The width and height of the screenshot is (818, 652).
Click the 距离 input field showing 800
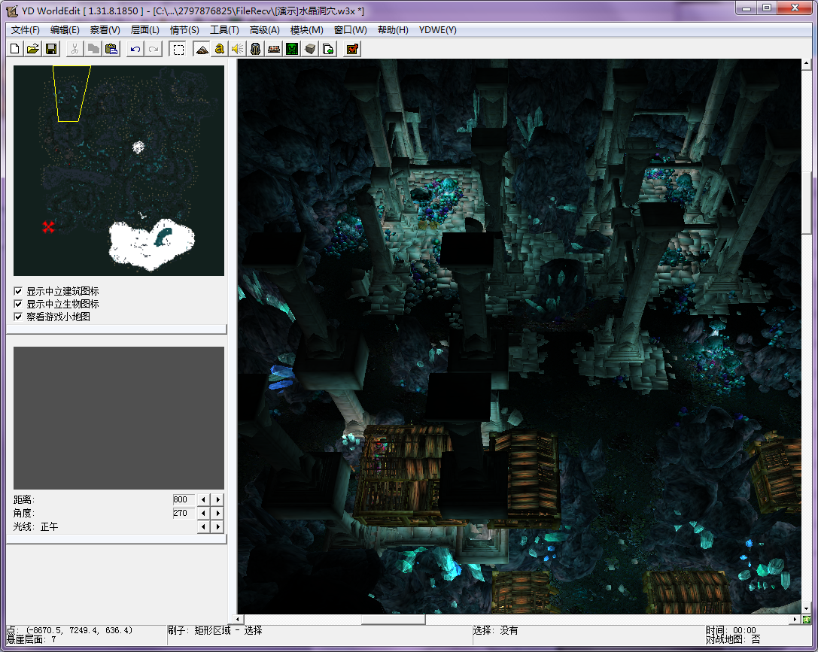tap(182, 499)
